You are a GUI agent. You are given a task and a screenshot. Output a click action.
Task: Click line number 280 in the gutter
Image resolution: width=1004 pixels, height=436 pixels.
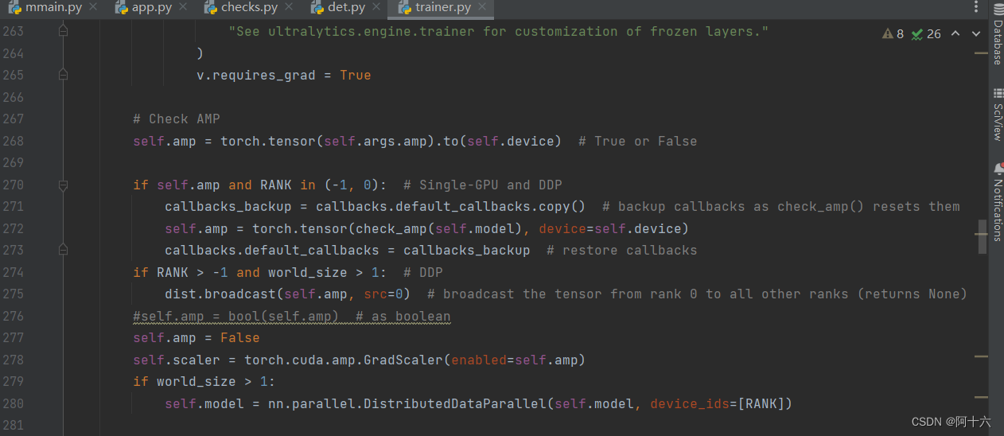coord(13,403)
